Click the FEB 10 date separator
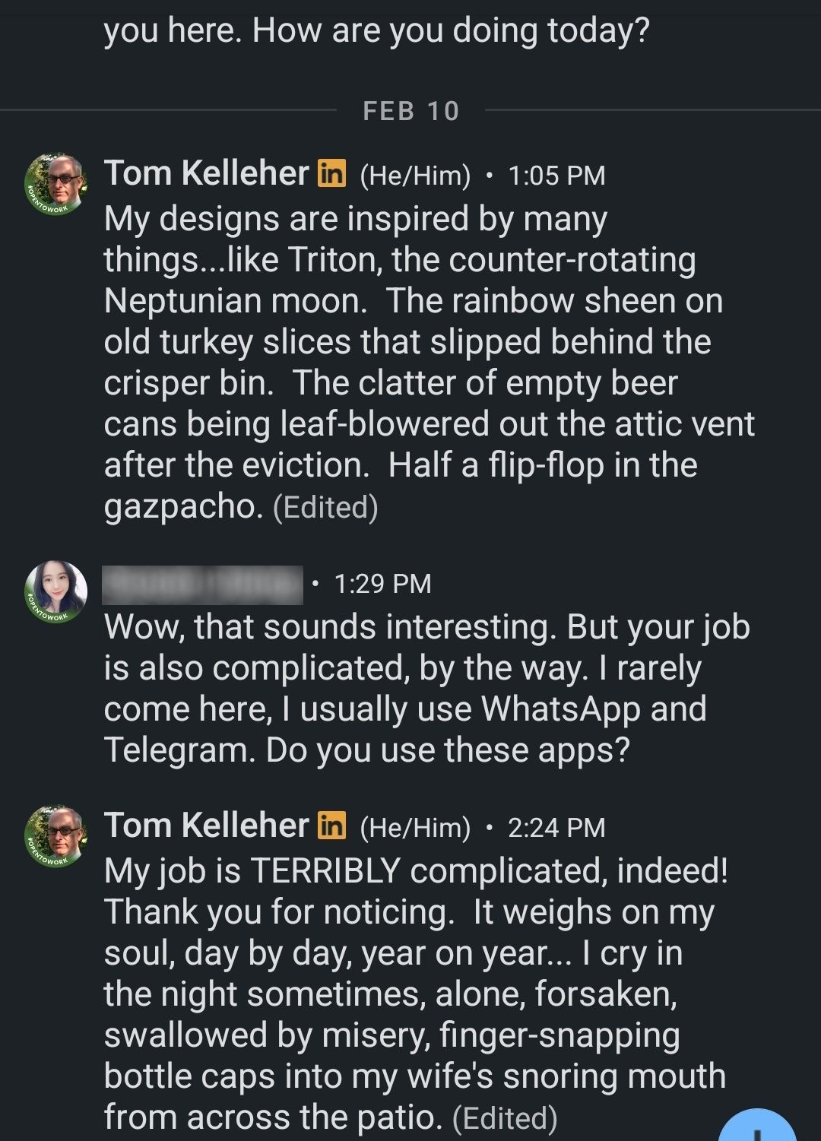This screenshot has width=821, height=1141. coord(411,111)
